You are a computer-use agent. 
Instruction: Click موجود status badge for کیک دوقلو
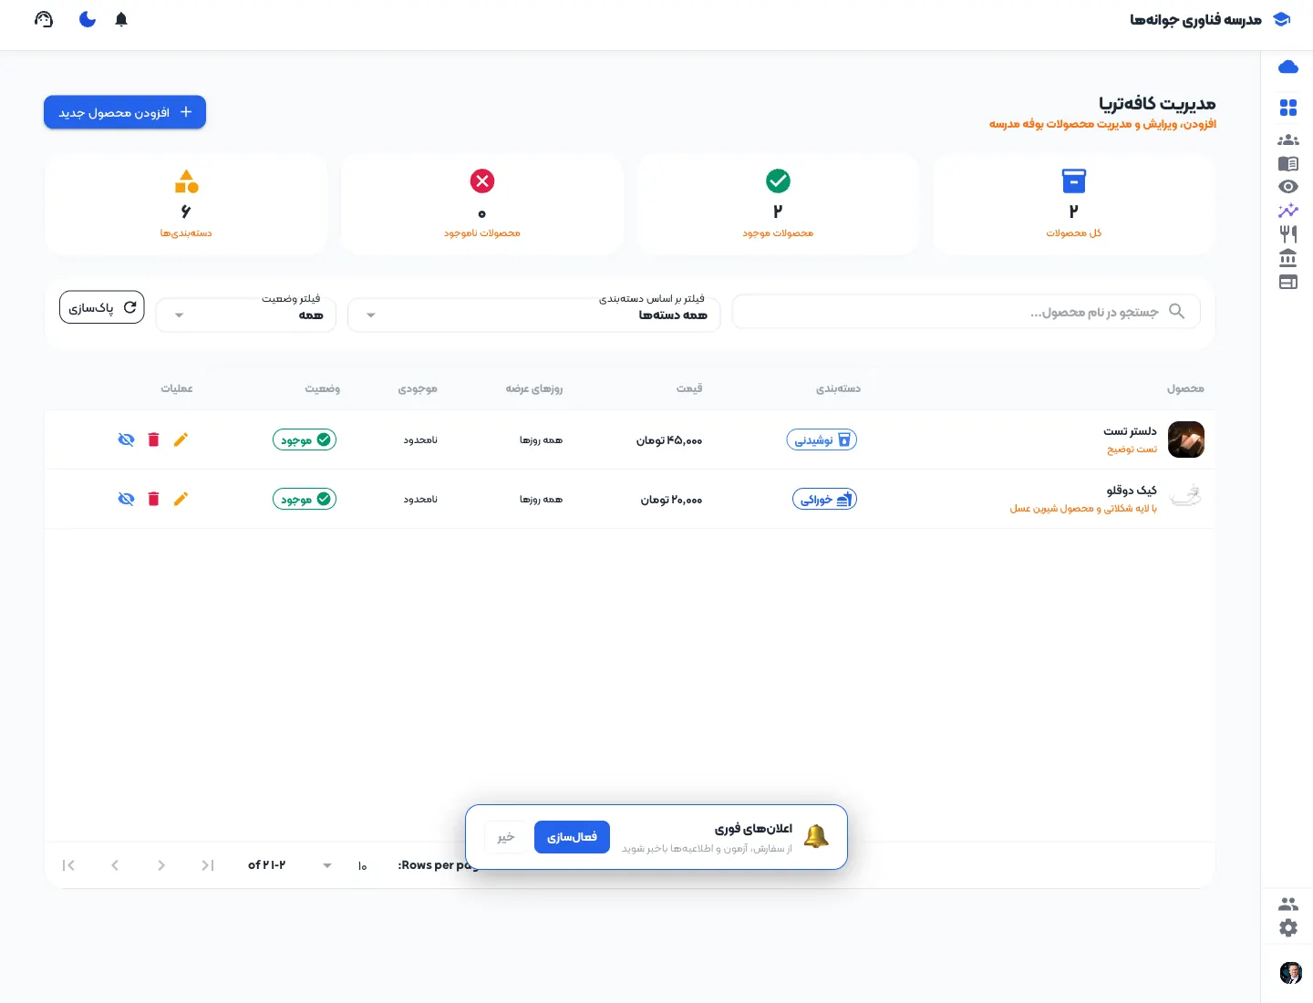(x=305, y=499)
